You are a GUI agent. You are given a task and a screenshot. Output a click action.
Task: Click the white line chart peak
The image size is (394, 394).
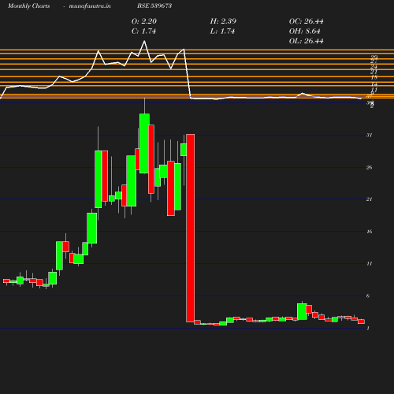tap(144, 41)
